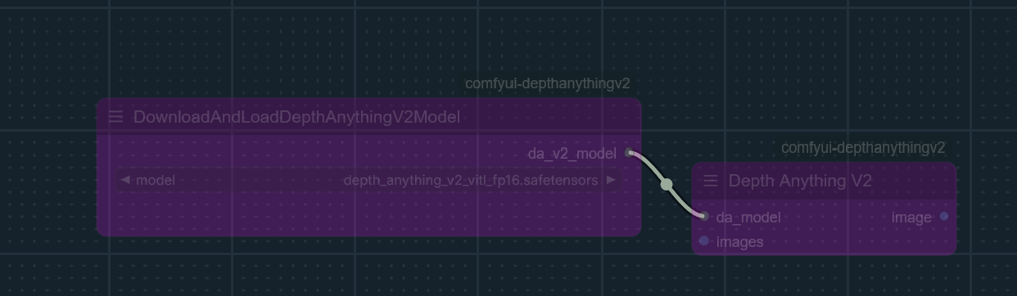1017x296 pixels.
Task: Open the menu icon on the DownloadAndLoadDepthAnythingV2Model node
Action: (x=115, y=117)
